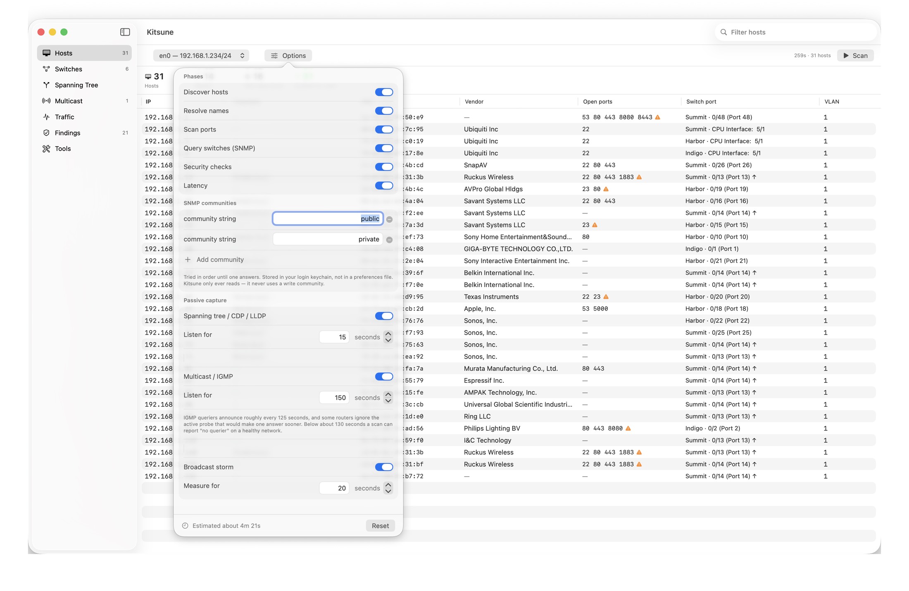Click the Options button
Image resolution: width=909 pixels, height=591 pixels.
[x=288, y=55]
